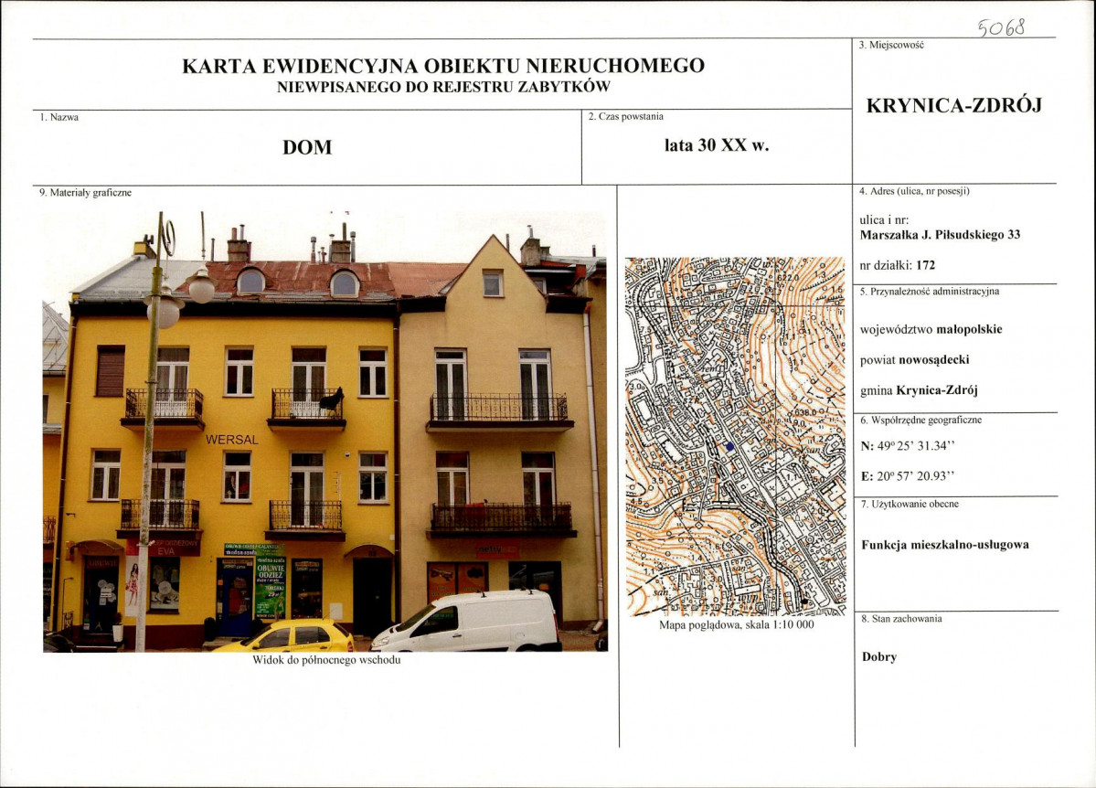
Task: Click the label '6. Współrzędne geograficzne'
Action: [x=921, y=421]
